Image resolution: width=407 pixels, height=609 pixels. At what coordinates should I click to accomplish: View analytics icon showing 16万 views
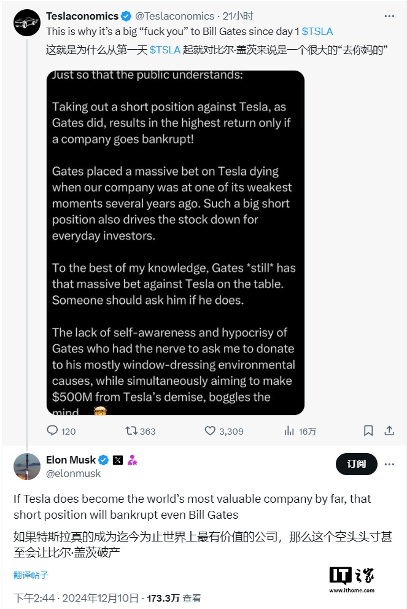tap(289, 431)
